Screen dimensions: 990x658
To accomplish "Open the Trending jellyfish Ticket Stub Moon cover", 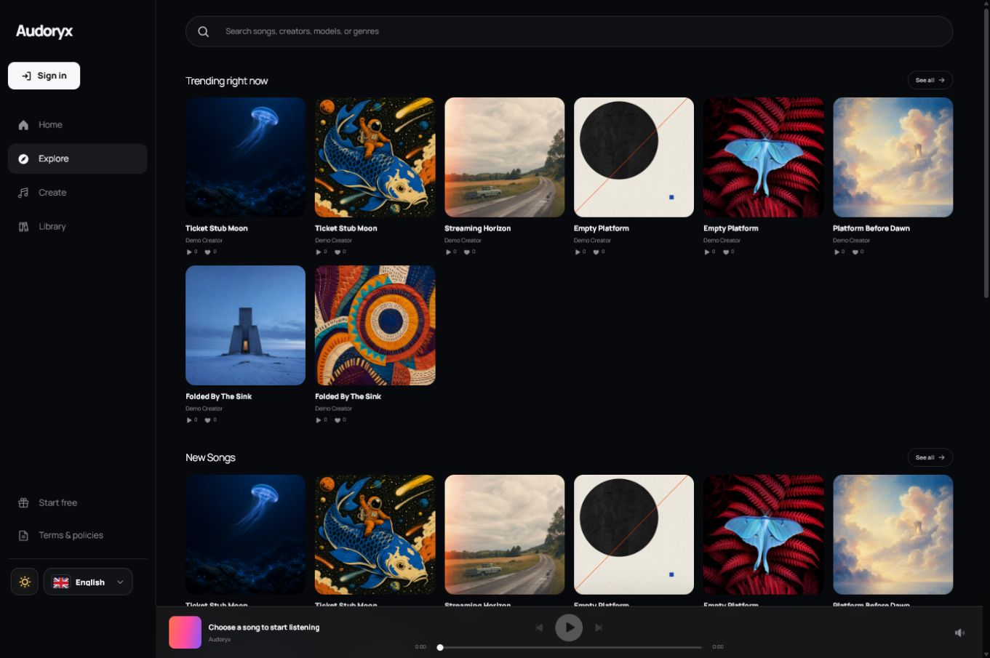I will 245,157.
